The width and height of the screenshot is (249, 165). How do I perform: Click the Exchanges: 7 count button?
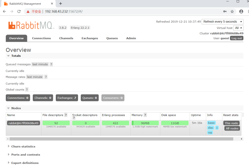(x=67, y=98)
